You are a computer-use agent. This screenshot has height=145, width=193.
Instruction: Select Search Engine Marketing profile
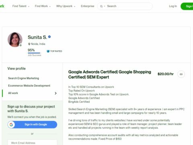[24, 78]
